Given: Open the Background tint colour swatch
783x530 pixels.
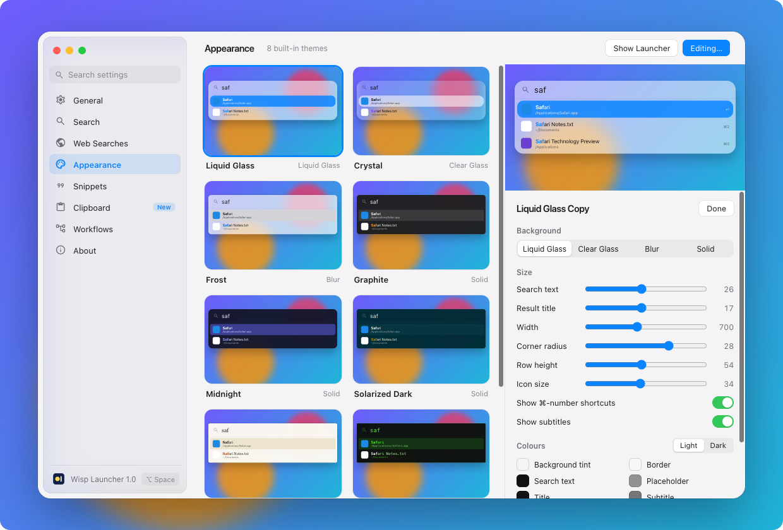Looking at the screenshot, I should tap(523, 464).
